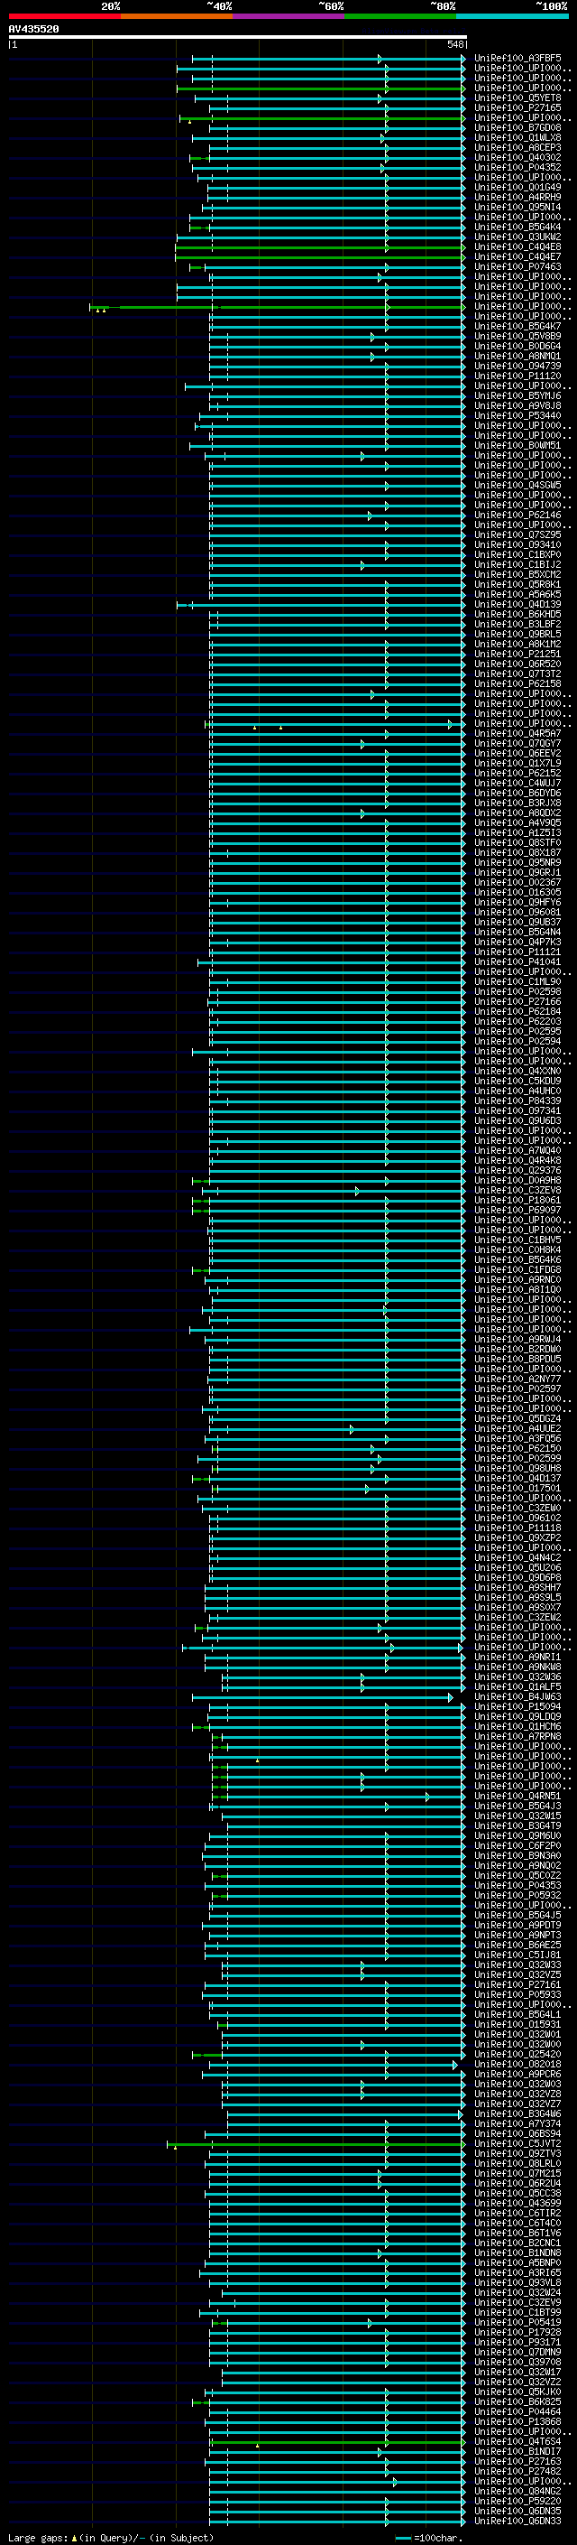The height and width of the screenshot is (2545, 577).
Task: Click the label UniRef100_P02598
Action: pos(517,992)
